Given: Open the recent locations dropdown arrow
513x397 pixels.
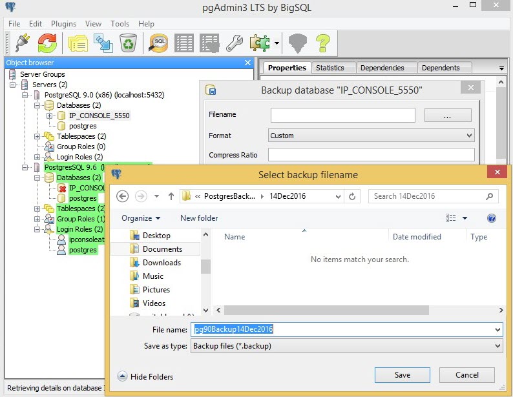Looking at the screenshot, I should tap(156, 196).
